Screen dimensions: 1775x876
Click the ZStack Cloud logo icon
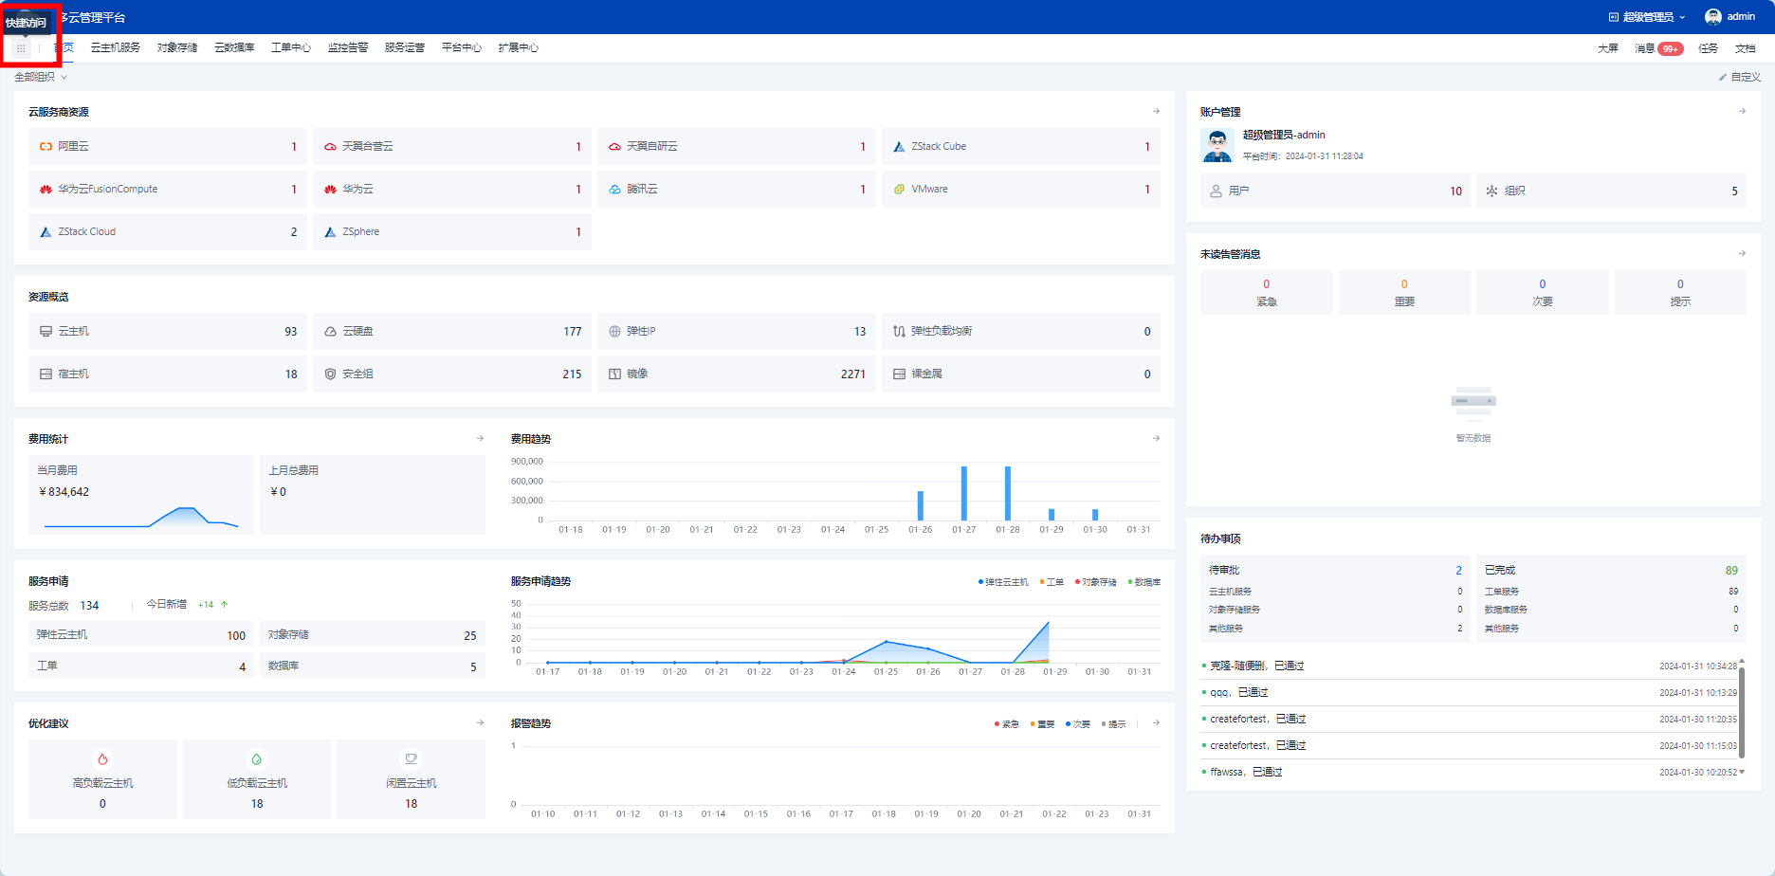[46, 232]
